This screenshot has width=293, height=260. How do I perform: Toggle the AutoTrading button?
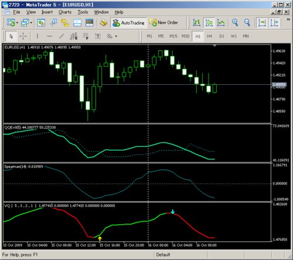[129, 23]
